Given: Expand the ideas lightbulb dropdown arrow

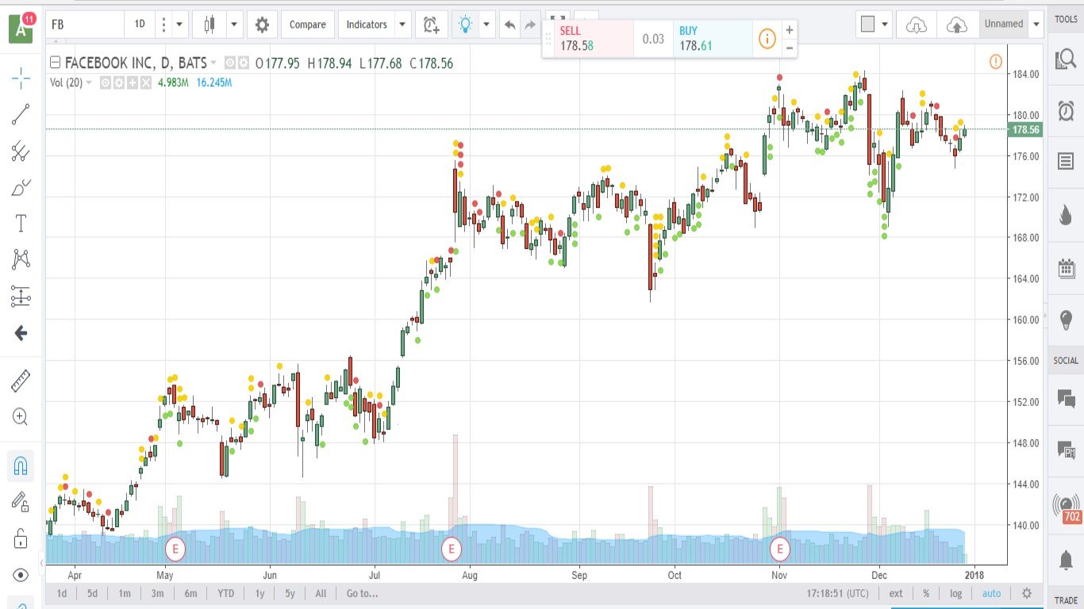Looking at the screenshot, I should click(x=486, y=25).
